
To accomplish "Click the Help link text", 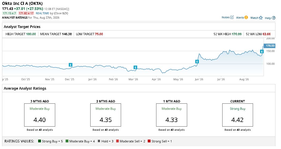I will pos(268,18).
